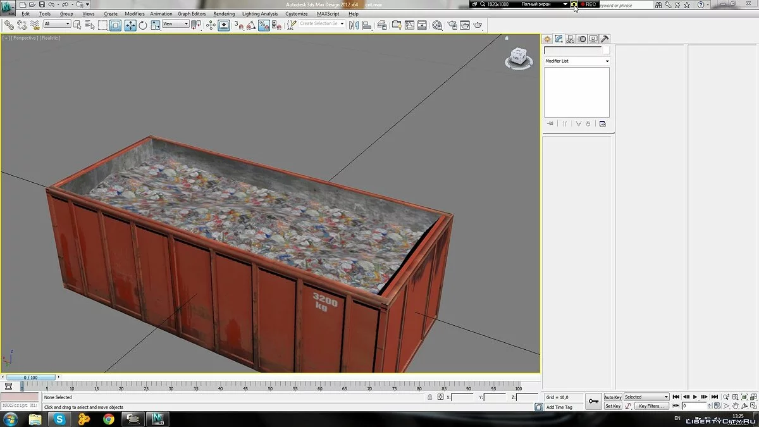The width and height of the screenshot is (759, 427).
Task: Activate the Rotate tool in toolbar
Action: coord(143,25)
